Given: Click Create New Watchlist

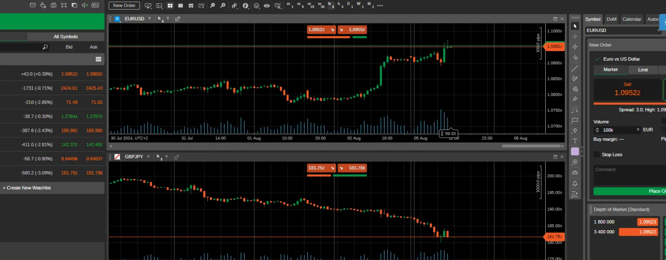Looking at the screenshot, I should [27, 188].
